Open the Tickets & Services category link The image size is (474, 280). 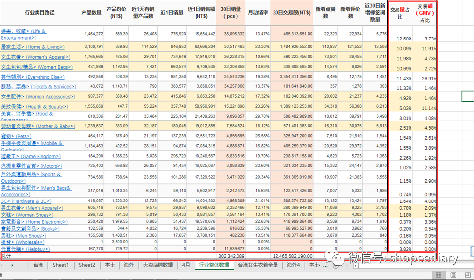tap(38, 87)
